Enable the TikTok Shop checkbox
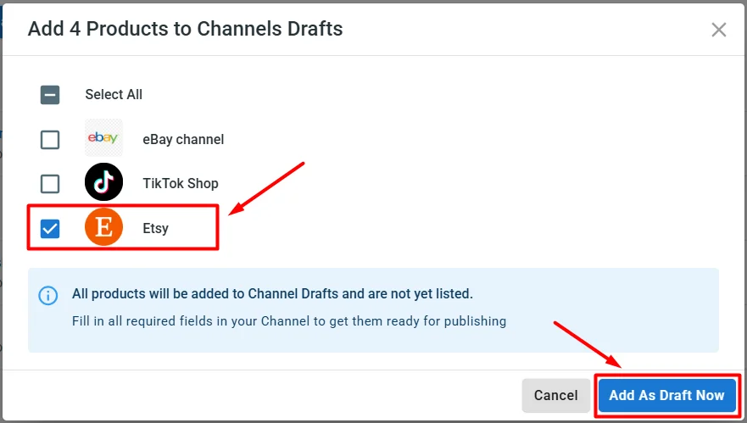The image size is (747, 423). click(50, 183)
